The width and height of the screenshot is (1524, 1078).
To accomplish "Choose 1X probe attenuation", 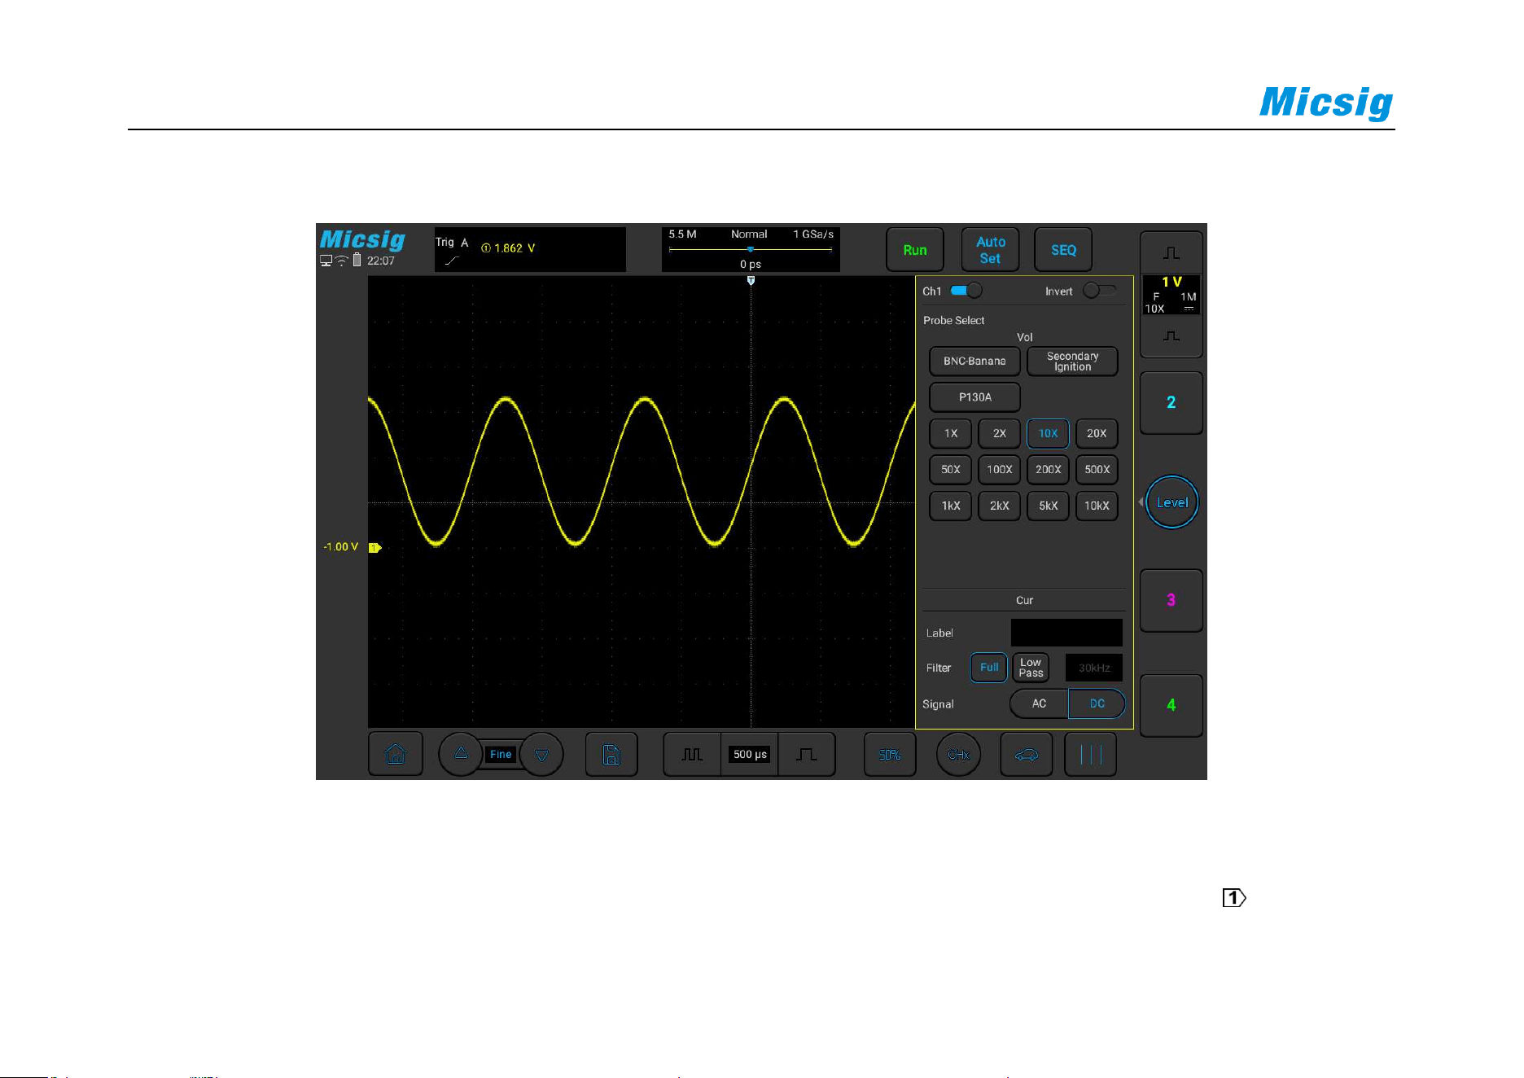I will point(951,433).
